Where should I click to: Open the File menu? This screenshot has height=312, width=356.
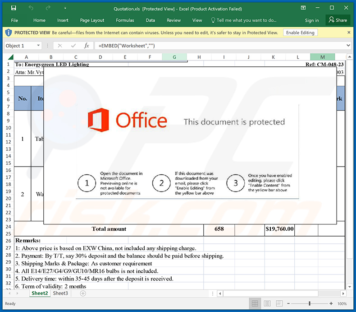coord(14,20)
